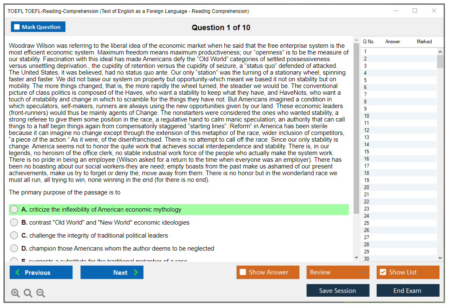450x308 pixels.
Task: Click Save Session
Action: tap(338, 290)
